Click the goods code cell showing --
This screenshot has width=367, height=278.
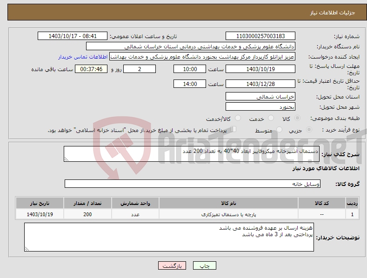(322, 214)
